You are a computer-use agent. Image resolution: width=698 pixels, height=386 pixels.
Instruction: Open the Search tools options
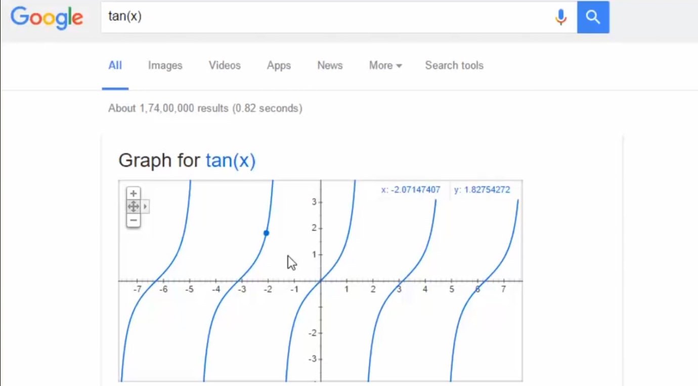tap(454, 65)
